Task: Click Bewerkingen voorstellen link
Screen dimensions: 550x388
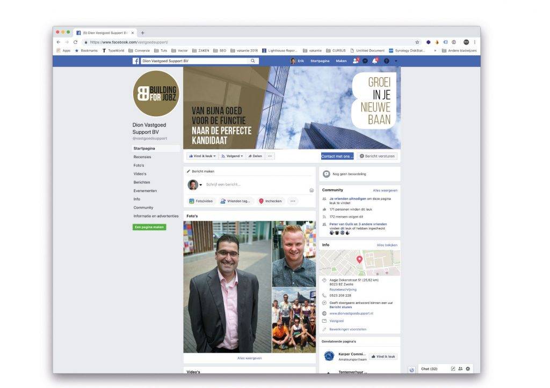Action: pyautogui.click(x=348, y=329)
